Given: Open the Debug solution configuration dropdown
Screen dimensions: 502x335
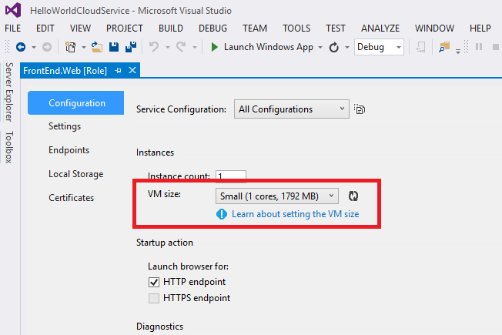Looking at the screenshot, I should (379, 47).
